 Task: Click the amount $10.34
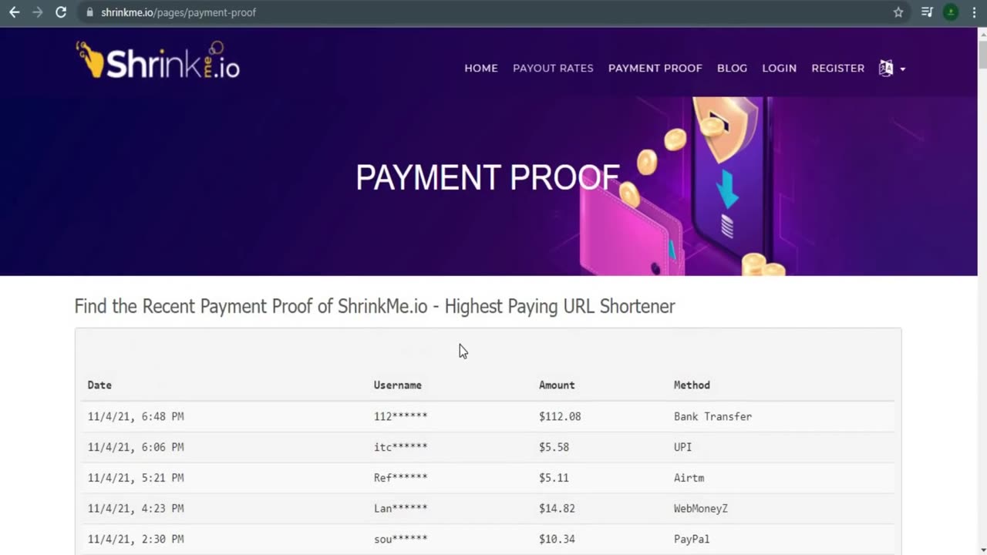[557, 540]
